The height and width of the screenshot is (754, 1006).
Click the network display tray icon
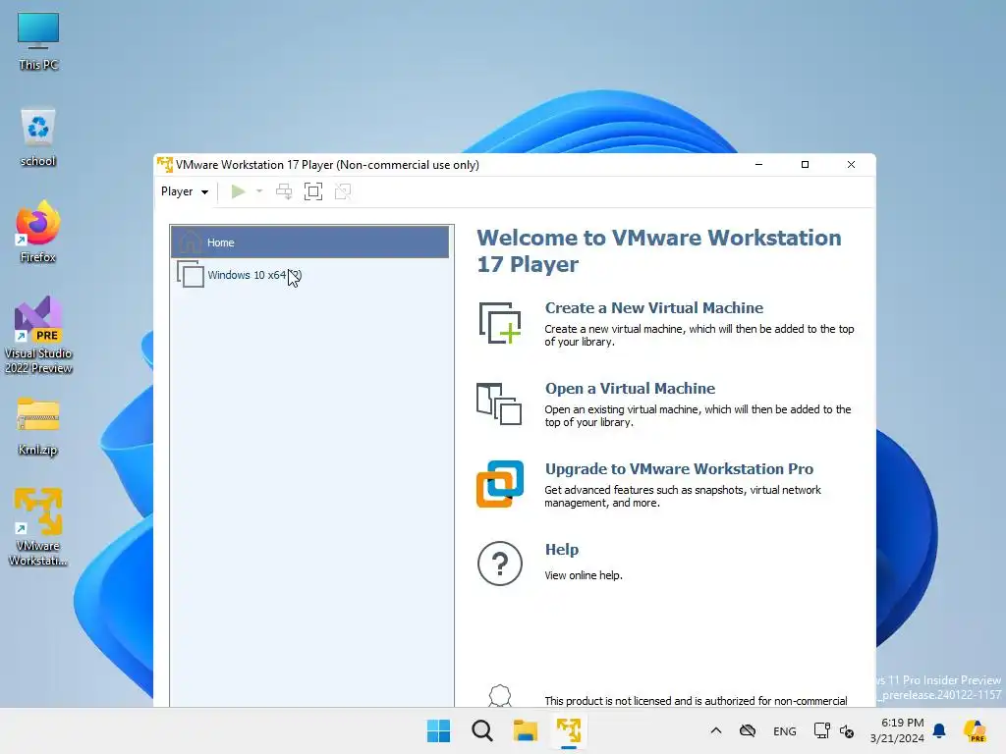[822, 730]
